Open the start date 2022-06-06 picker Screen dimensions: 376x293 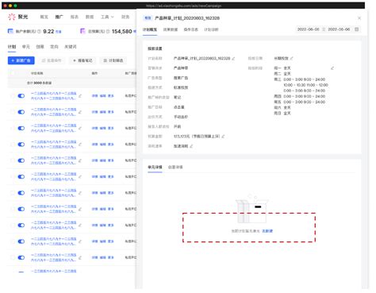(309, 29)
